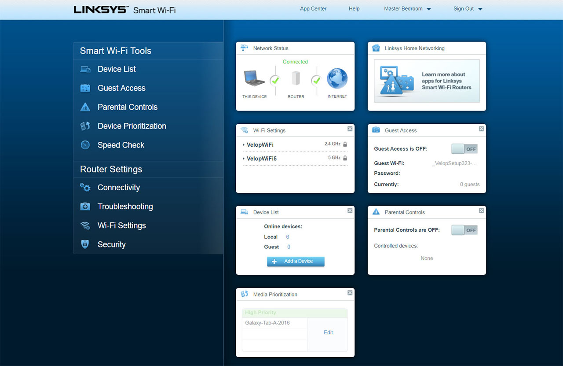Image resolution: width=563 pixels, height=366 pixels.
Task: Click the Wi-Fi Settings widget header icon
Action: click(x=245, y=130)
